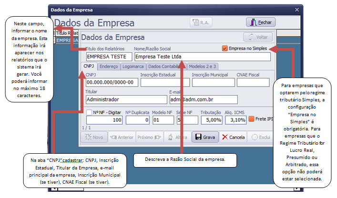Click the Titulo Relat column header

[x=67, y=33]
